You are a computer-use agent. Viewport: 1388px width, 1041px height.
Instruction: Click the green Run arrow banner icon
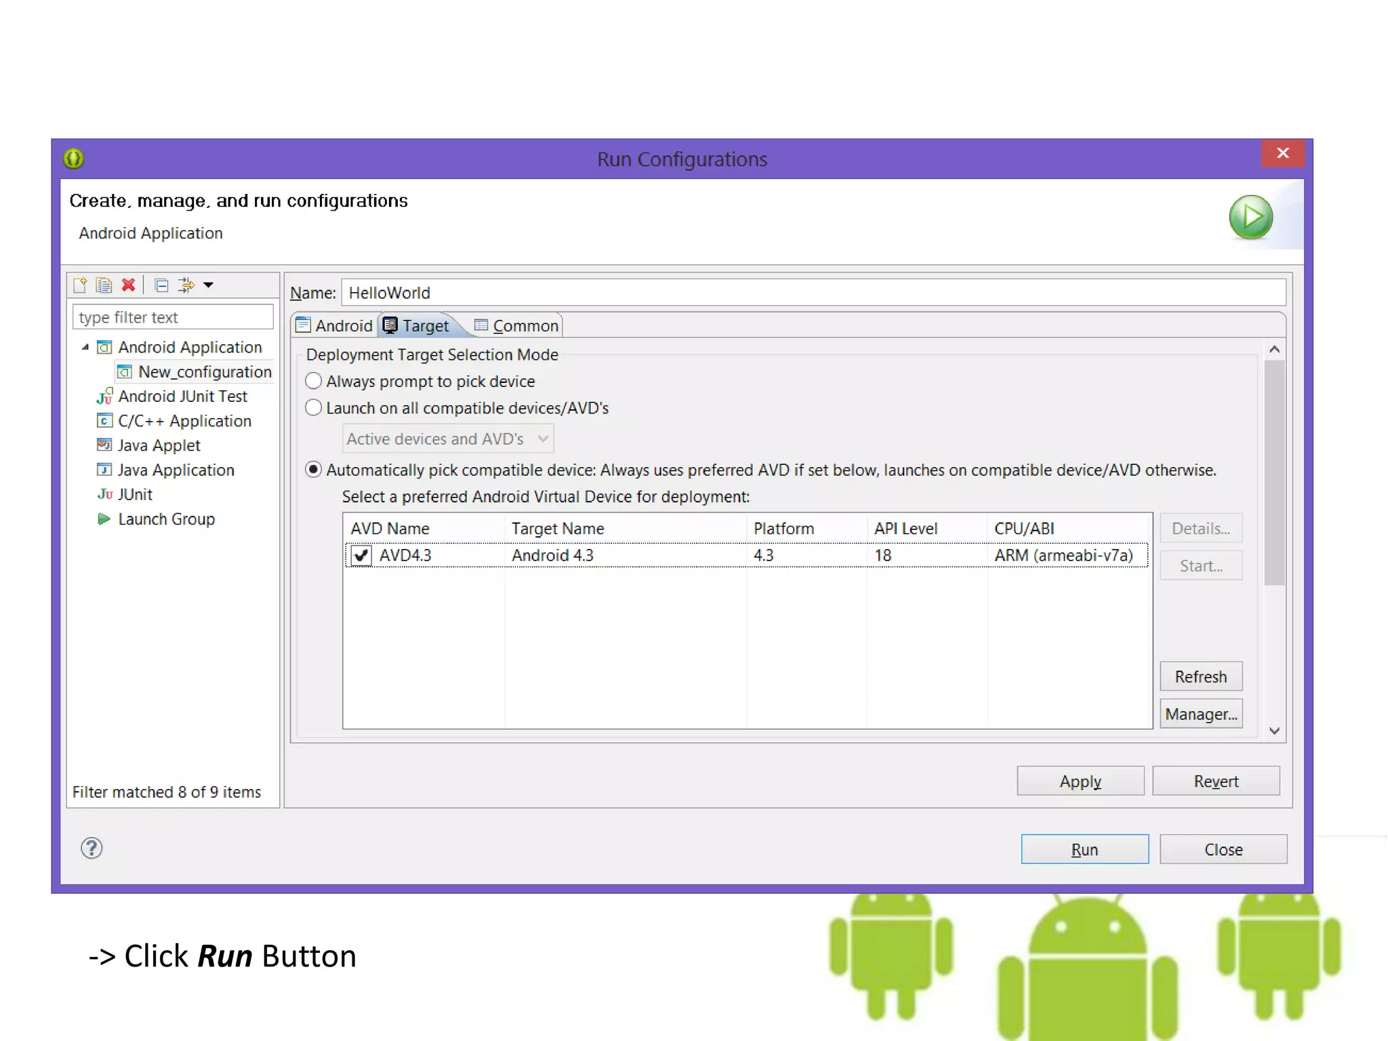click(1250, 217)
